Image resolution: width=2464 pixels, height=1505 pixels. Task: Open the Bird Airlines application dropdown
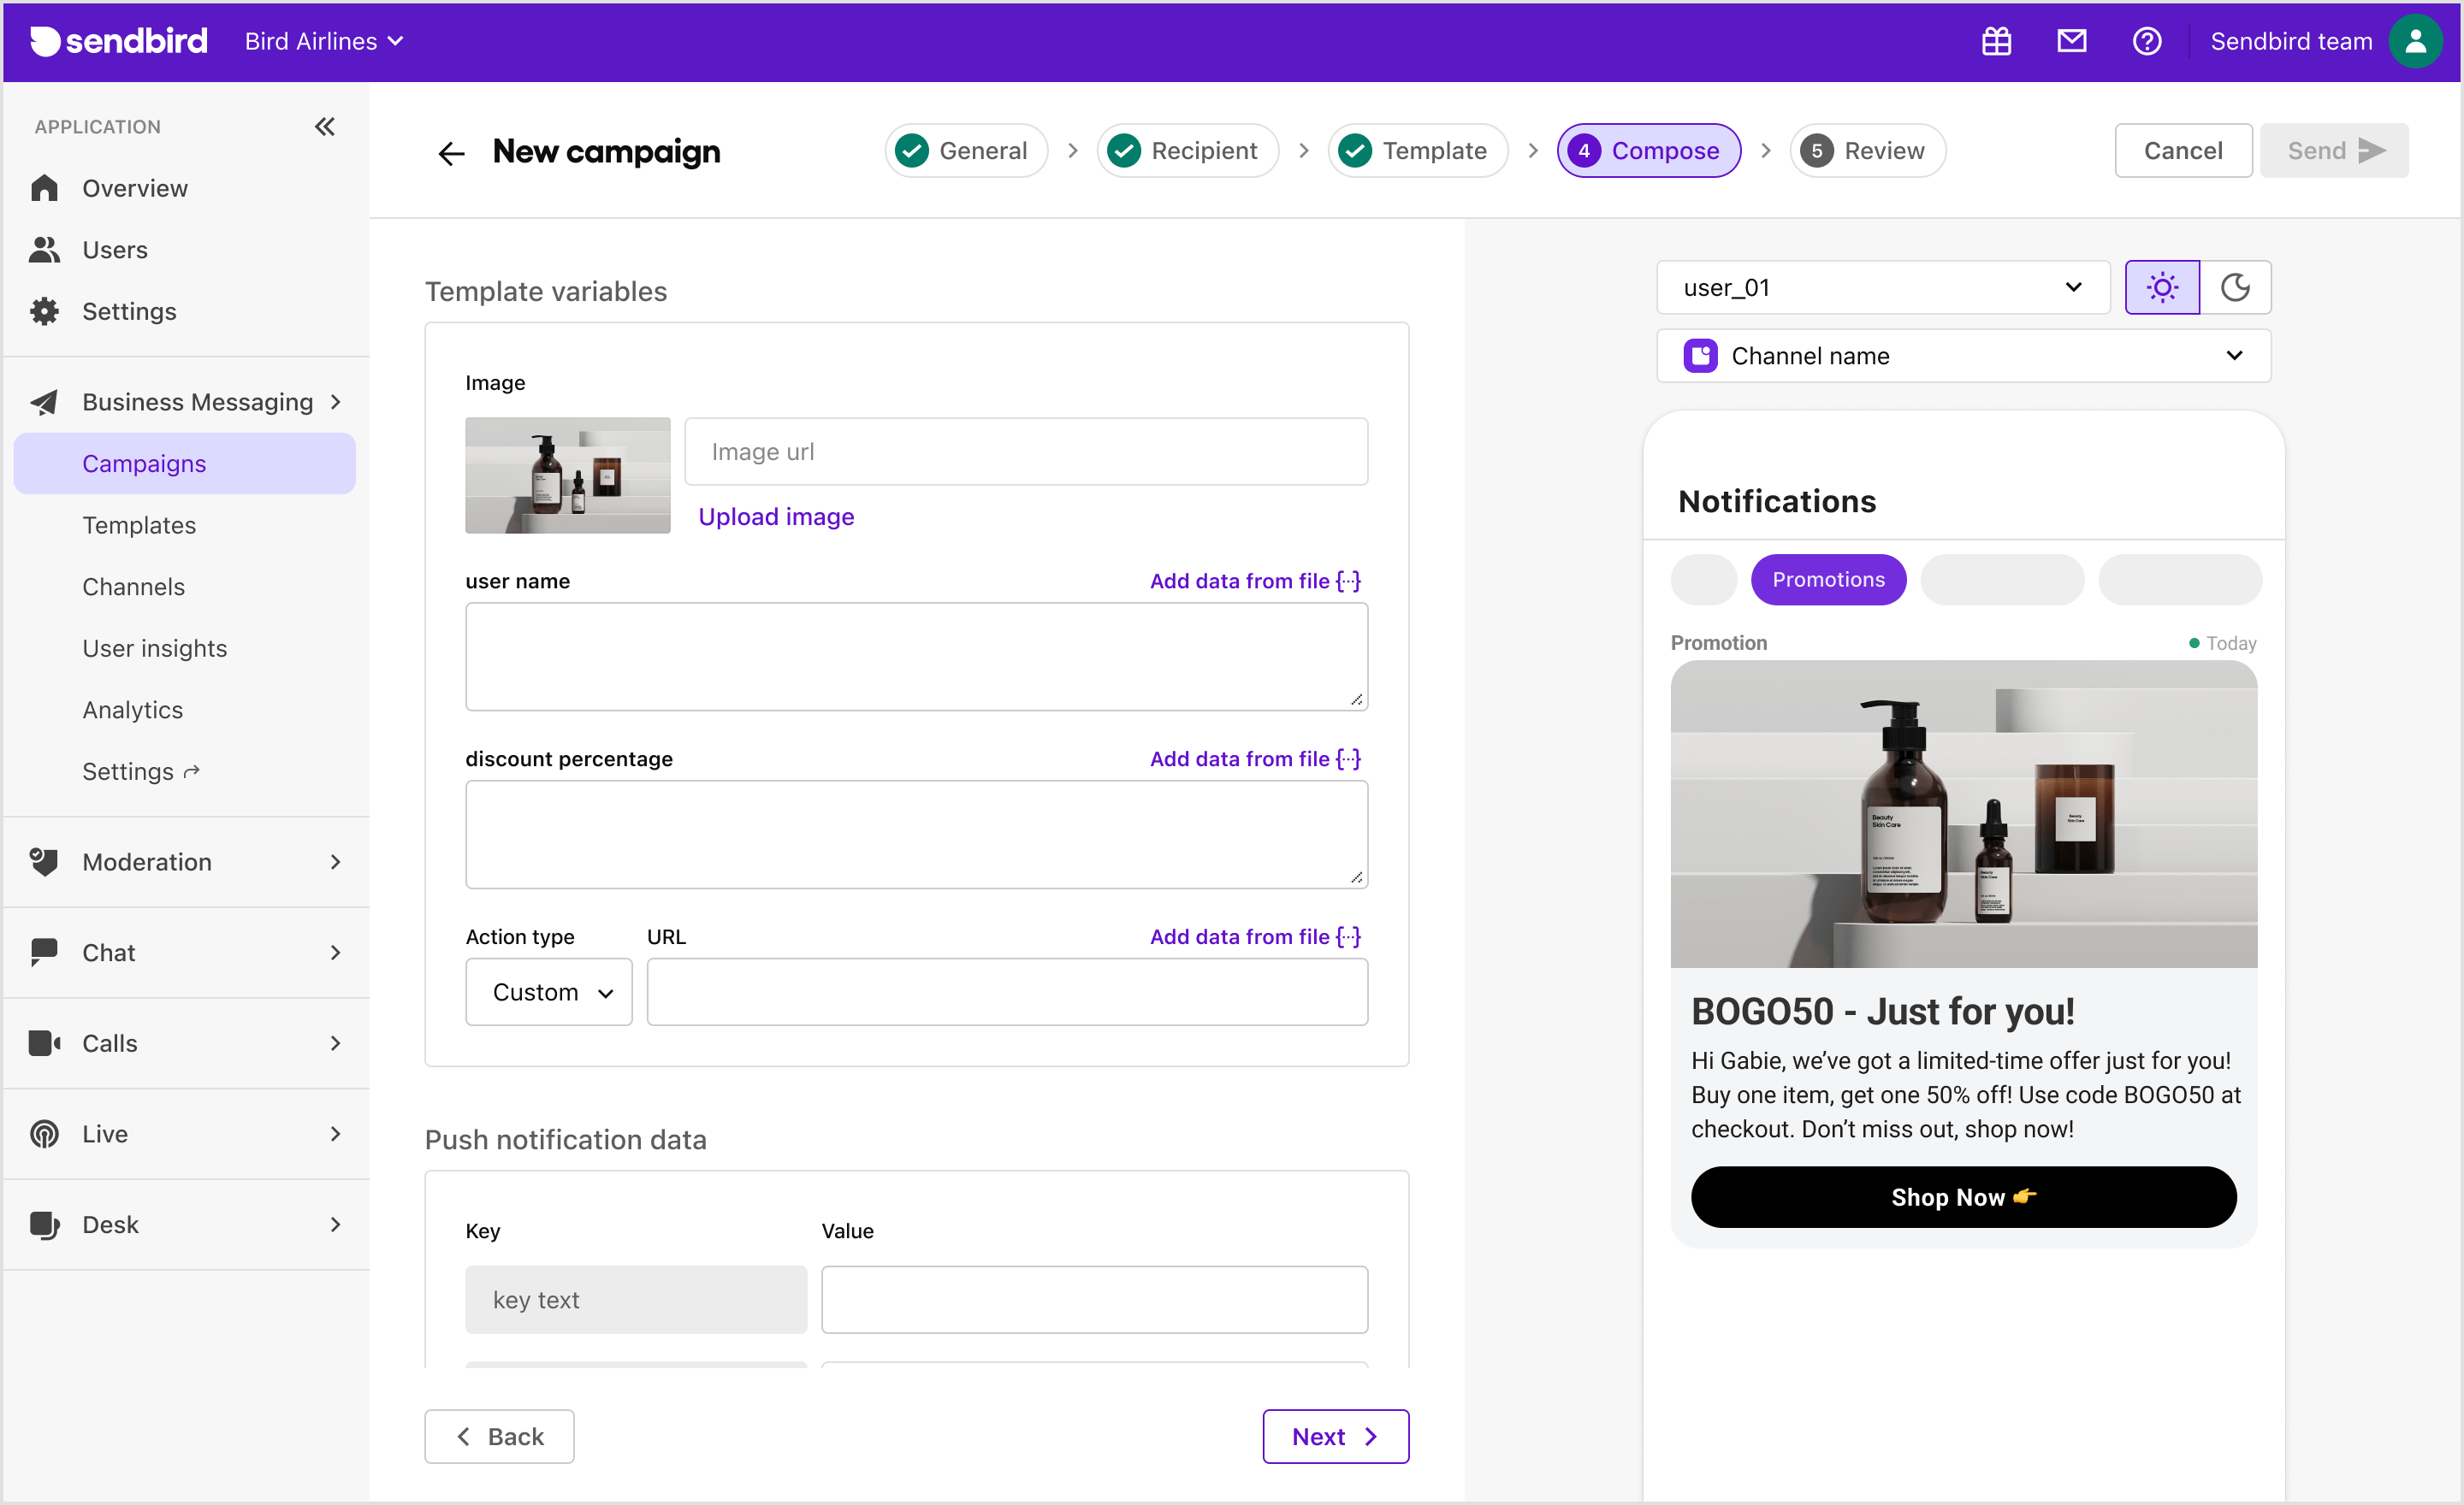coord(323,41)
